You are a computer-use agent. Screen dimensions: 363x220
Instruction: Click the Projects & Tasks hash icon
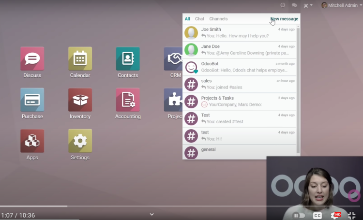(191, 102)
